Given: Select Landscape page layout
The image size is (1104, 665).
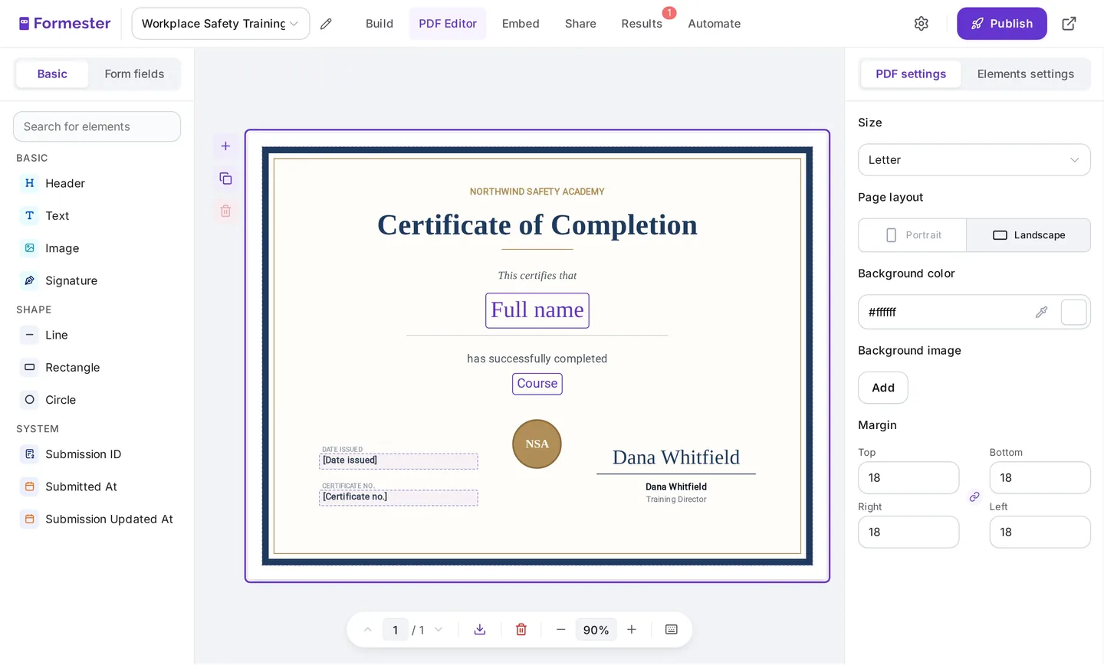Looking at the screenshot, I should [x=1029, y=235].
